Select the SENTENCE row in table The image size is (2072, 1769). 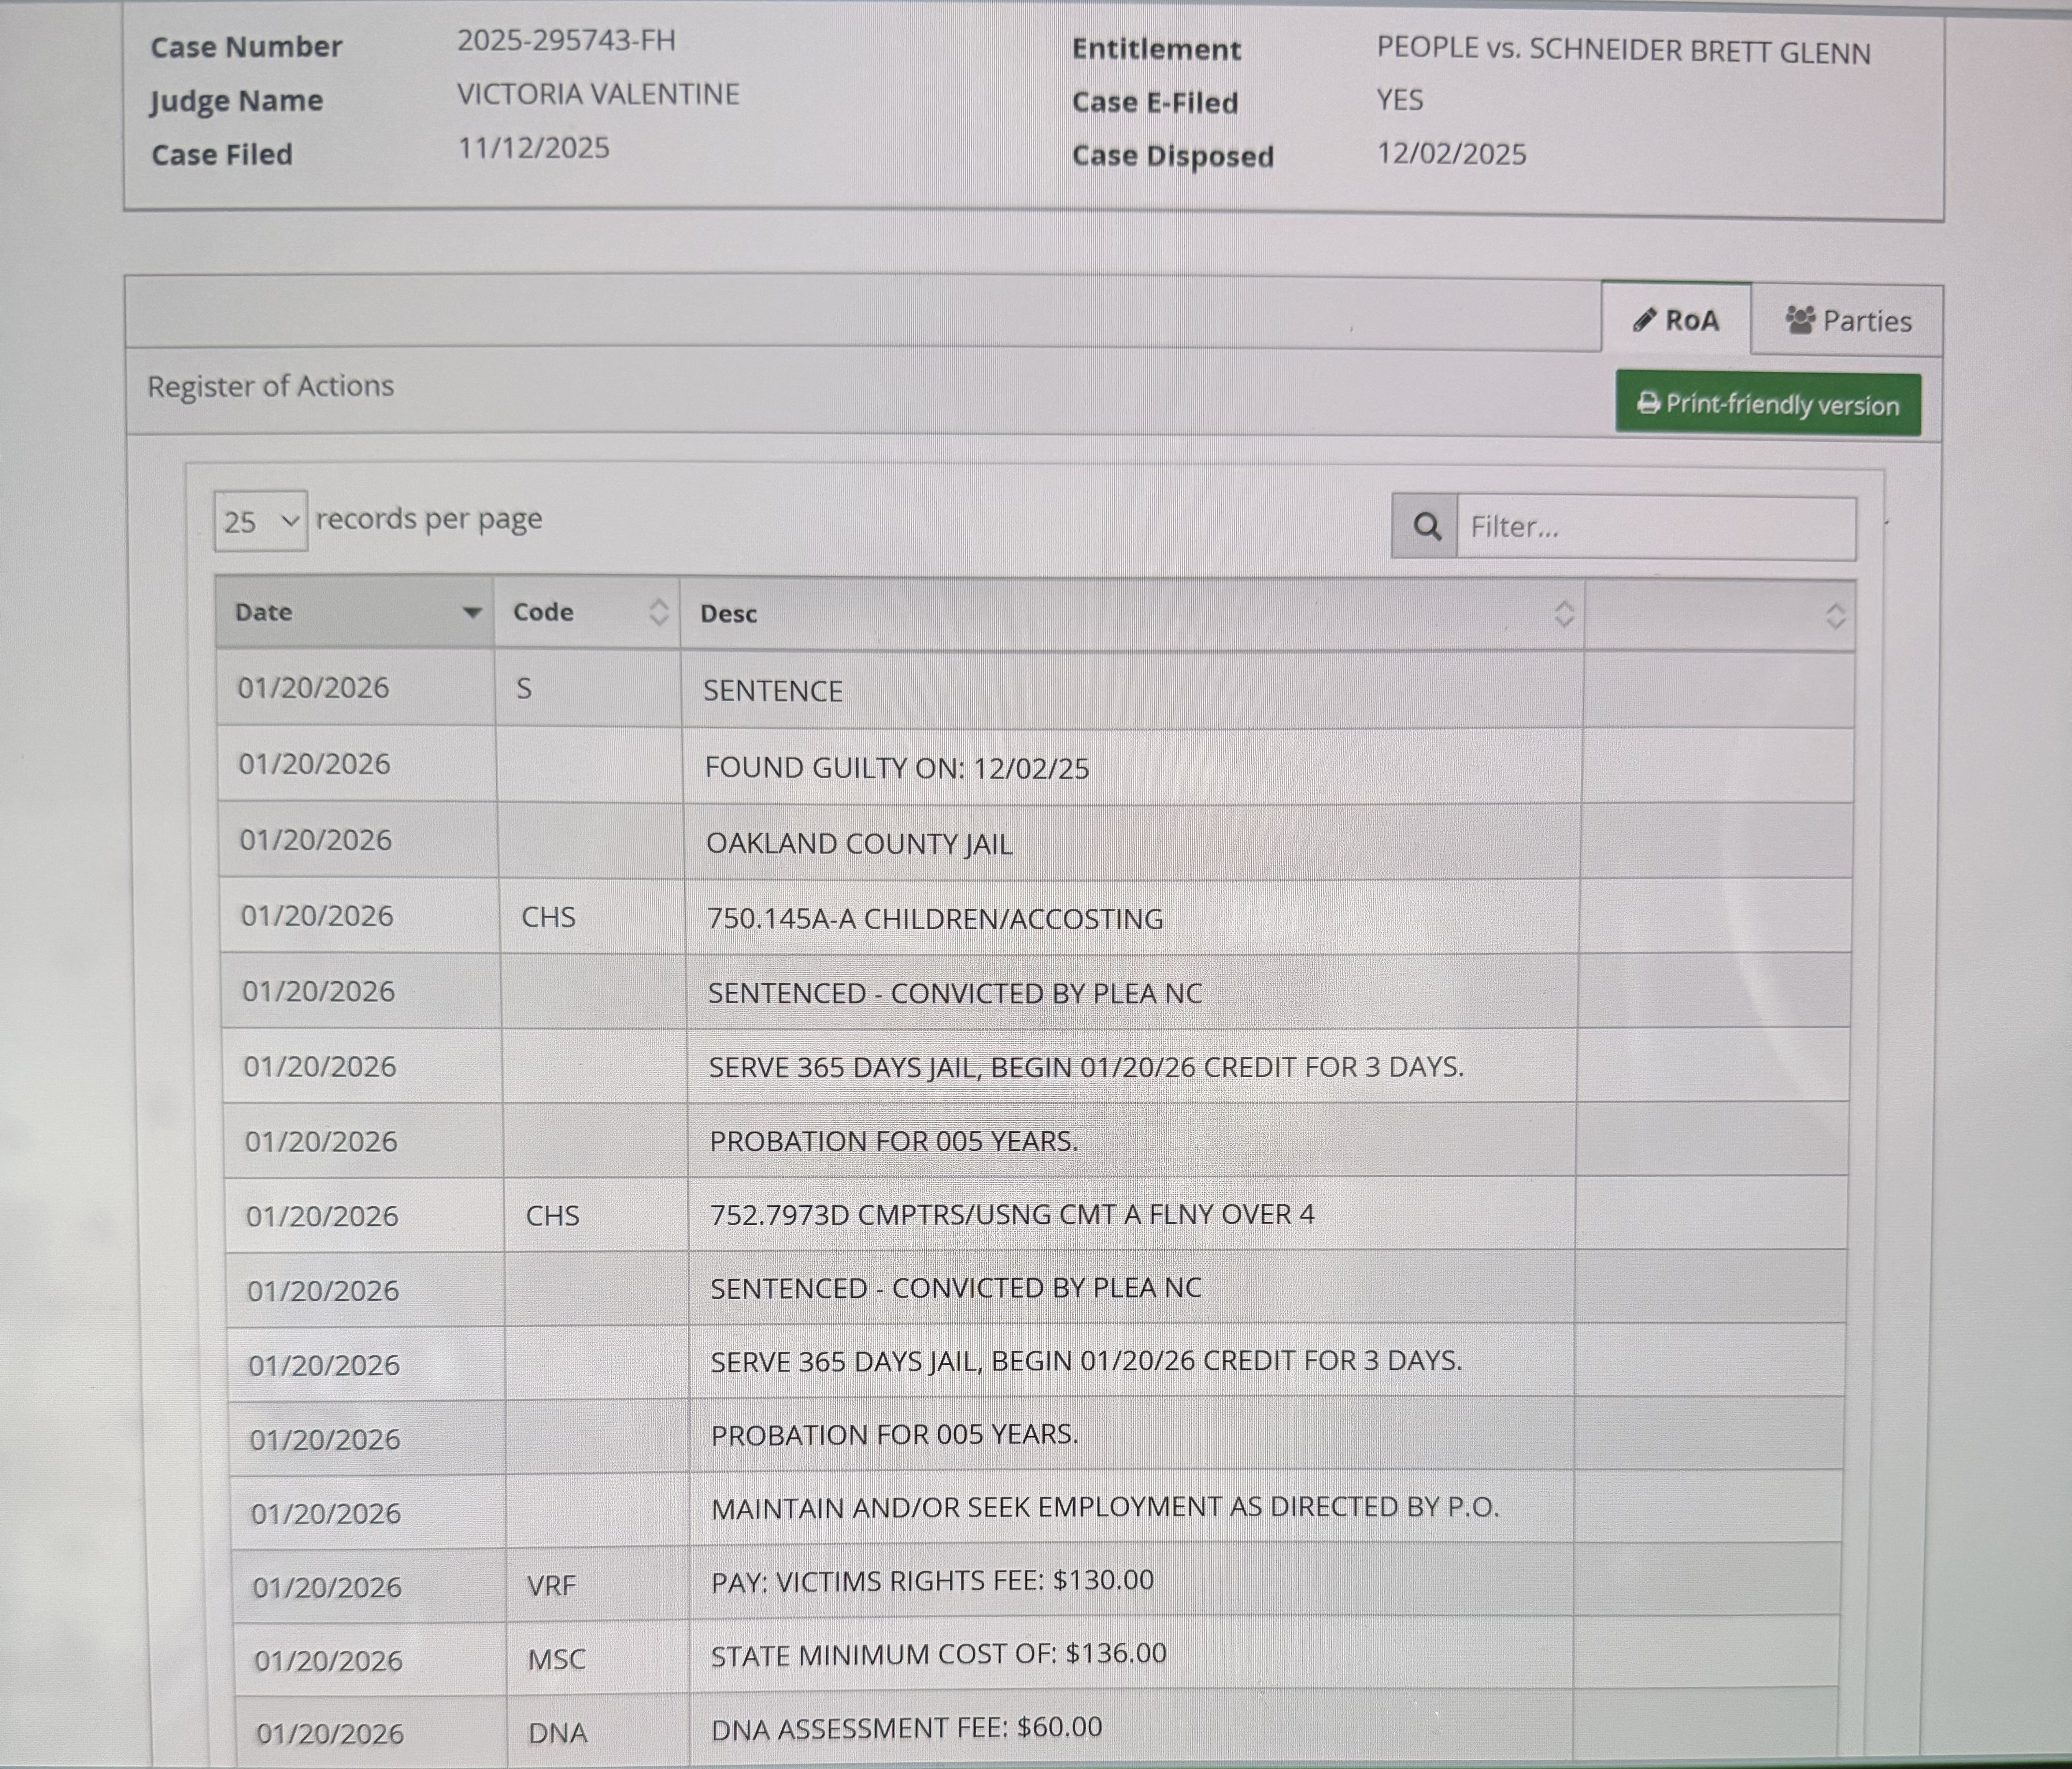coord(773,691)
